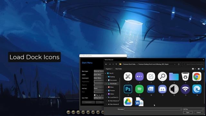
Task: Open the recent locations dropdown arrow
Action: tap(113, 64)
